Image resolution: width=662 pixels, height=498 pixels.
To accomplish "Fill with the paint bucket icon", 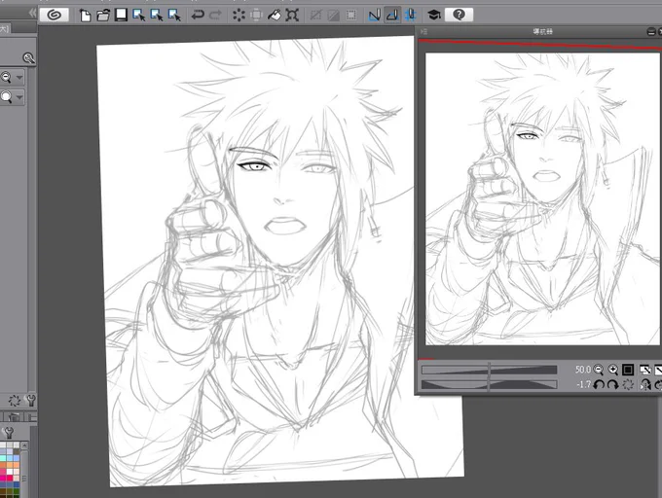I will pyautogui.click(x=274, y=16).
